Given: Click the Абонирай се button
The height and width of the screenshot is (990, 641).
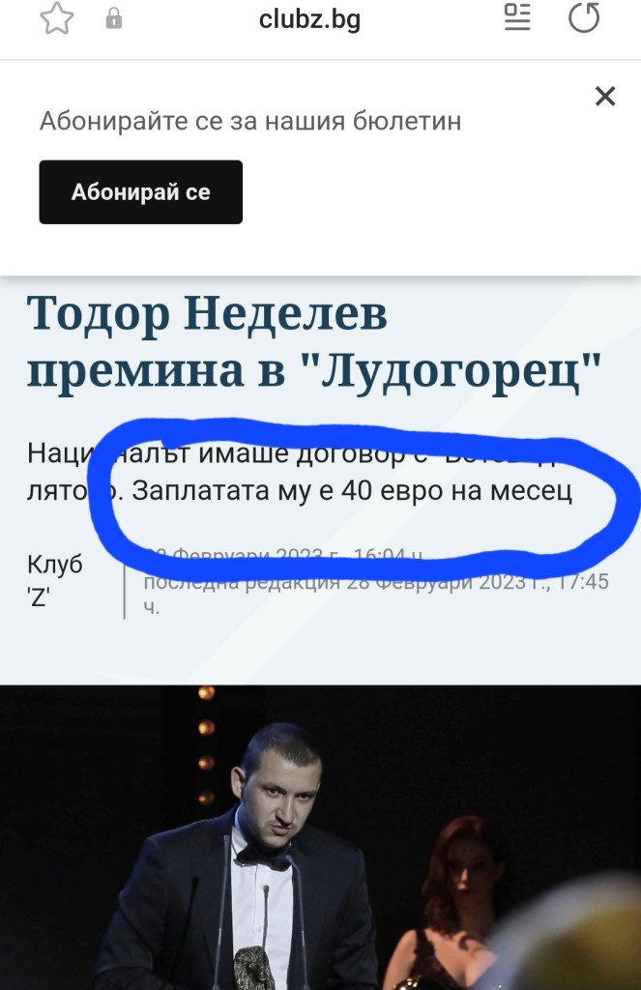Looking at the screenshot, I should (141, 192).
